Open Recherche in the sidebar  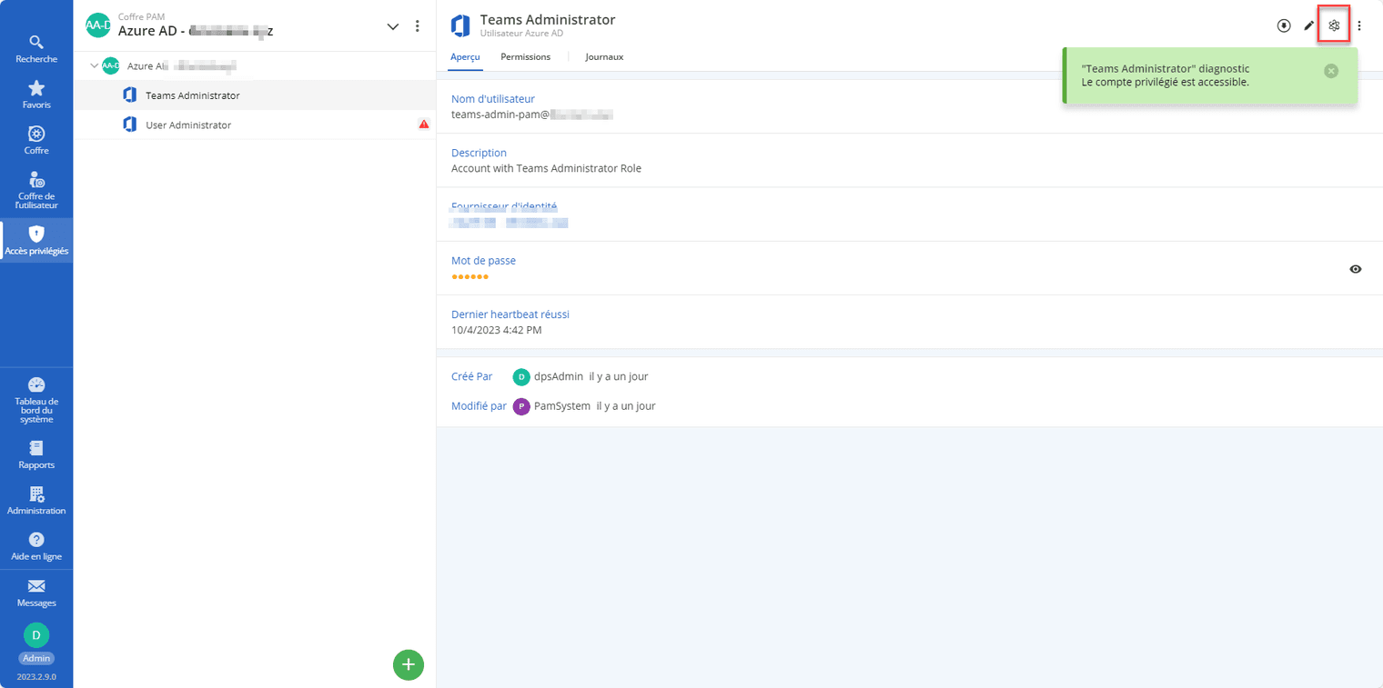(36, 49)
